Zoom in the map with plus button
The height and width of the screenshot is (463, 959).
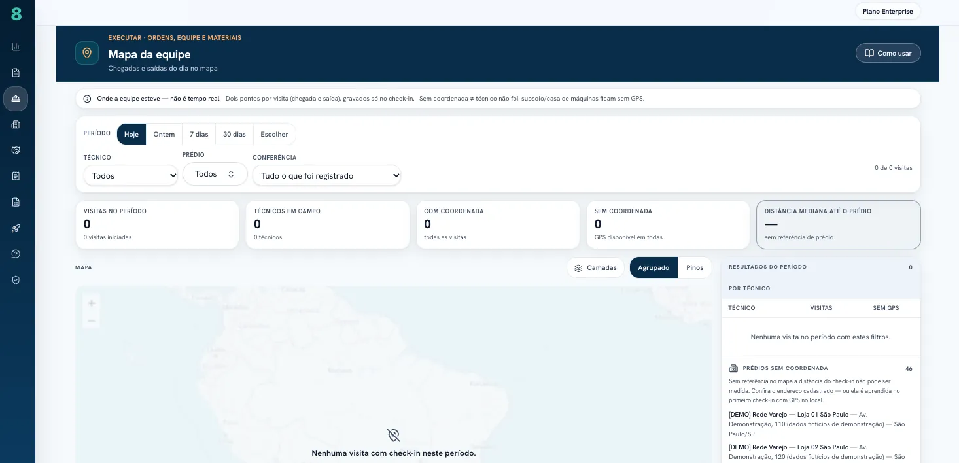[92, 303]
